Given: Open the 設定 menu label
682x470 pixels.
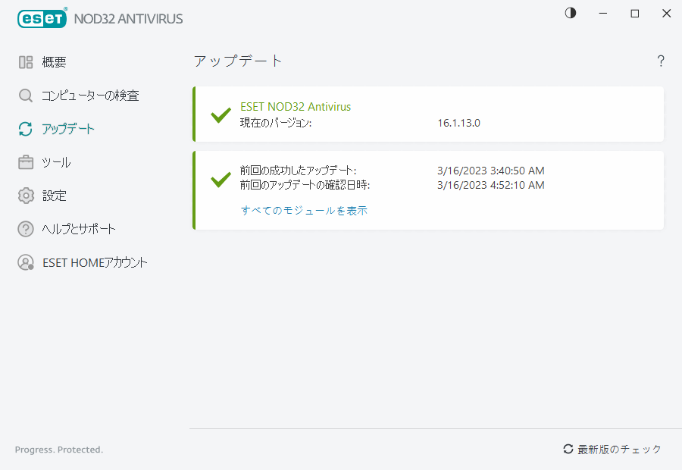Looking at the screenshot, I should coord(55,196).
